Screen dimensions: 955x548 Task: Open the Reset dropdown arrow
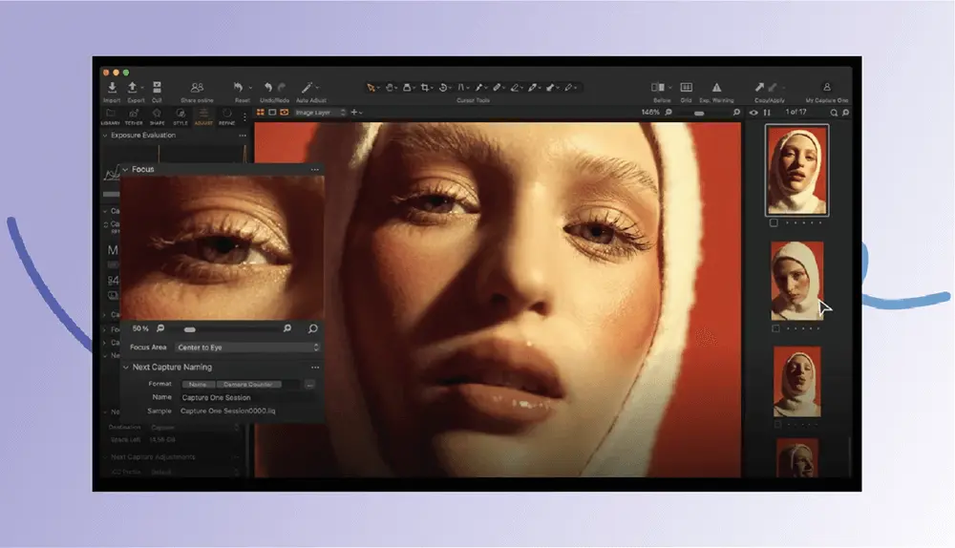[250, 88]
